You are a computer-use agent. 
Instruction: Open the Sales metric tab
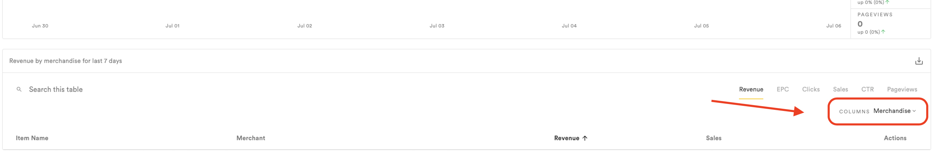(840, 89)
